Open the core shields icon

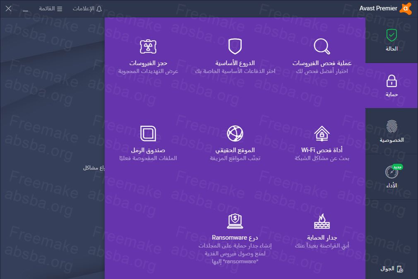[235, 46]
